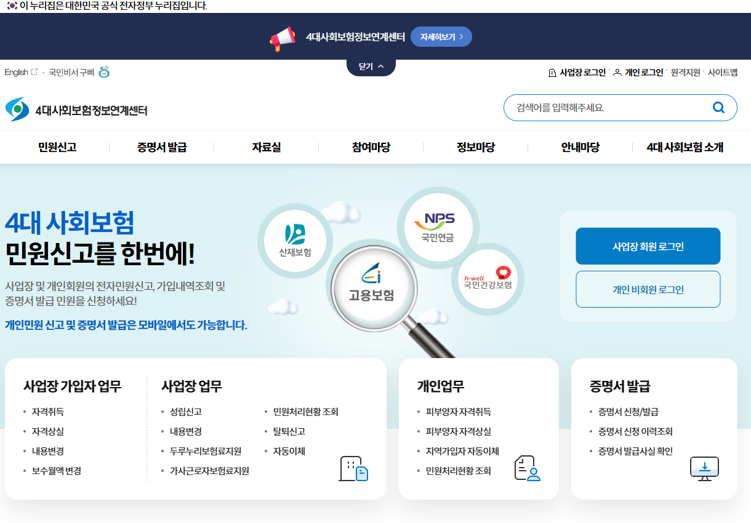Click the download icon in the 증명서 발급 card
This screenshot has height=523, width=751.
pyautogui.click(x=704, y=468)
